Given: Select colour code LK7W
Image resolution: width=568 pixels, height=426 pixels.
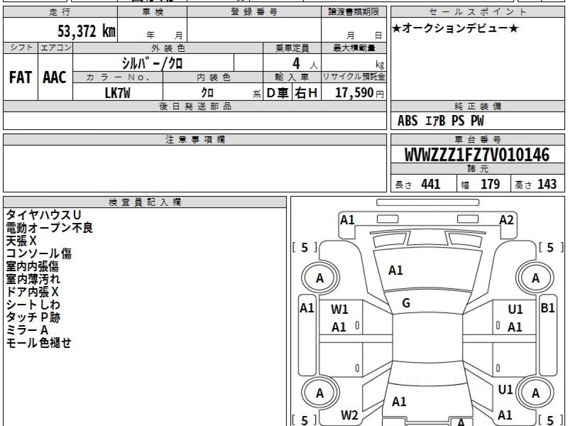Looking at the screenshot, I should tap(117, 93).
